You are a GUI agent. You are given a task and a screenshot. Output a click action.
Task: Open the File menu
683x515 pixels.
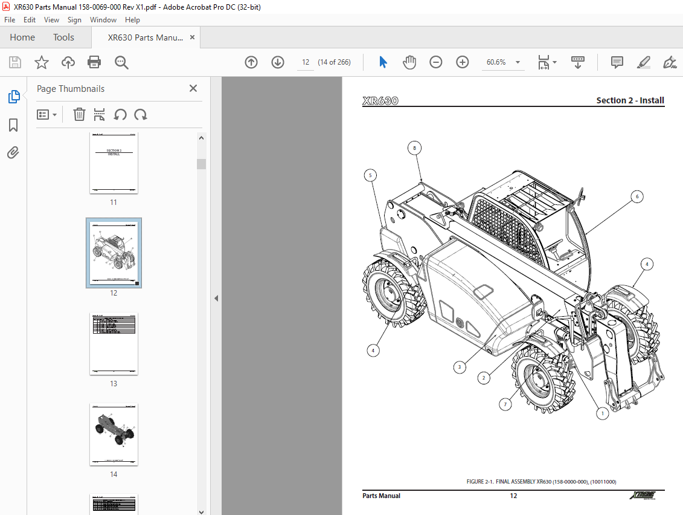[x=10, y=19]
